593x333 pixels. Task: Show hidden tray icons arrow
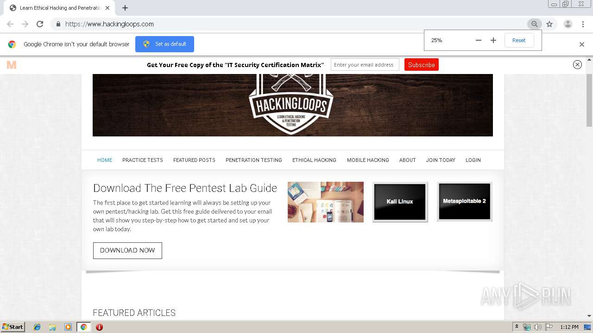517,327
